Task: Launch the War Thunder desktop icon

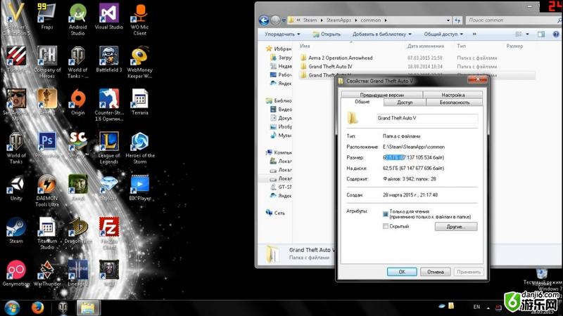Action: pyautogui.click(x=47, y=274)
